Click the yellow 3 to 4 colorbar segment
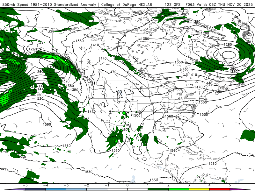 point(199,189)
